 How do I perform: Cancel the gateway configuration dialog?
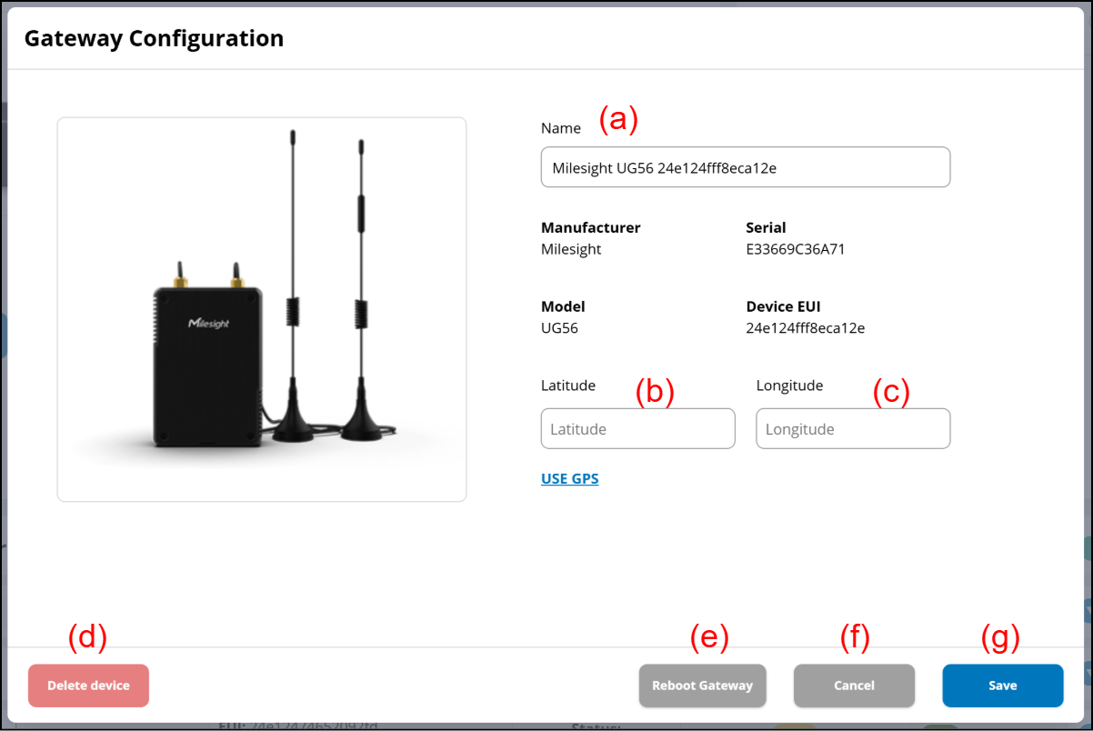[x=854, y=686]
